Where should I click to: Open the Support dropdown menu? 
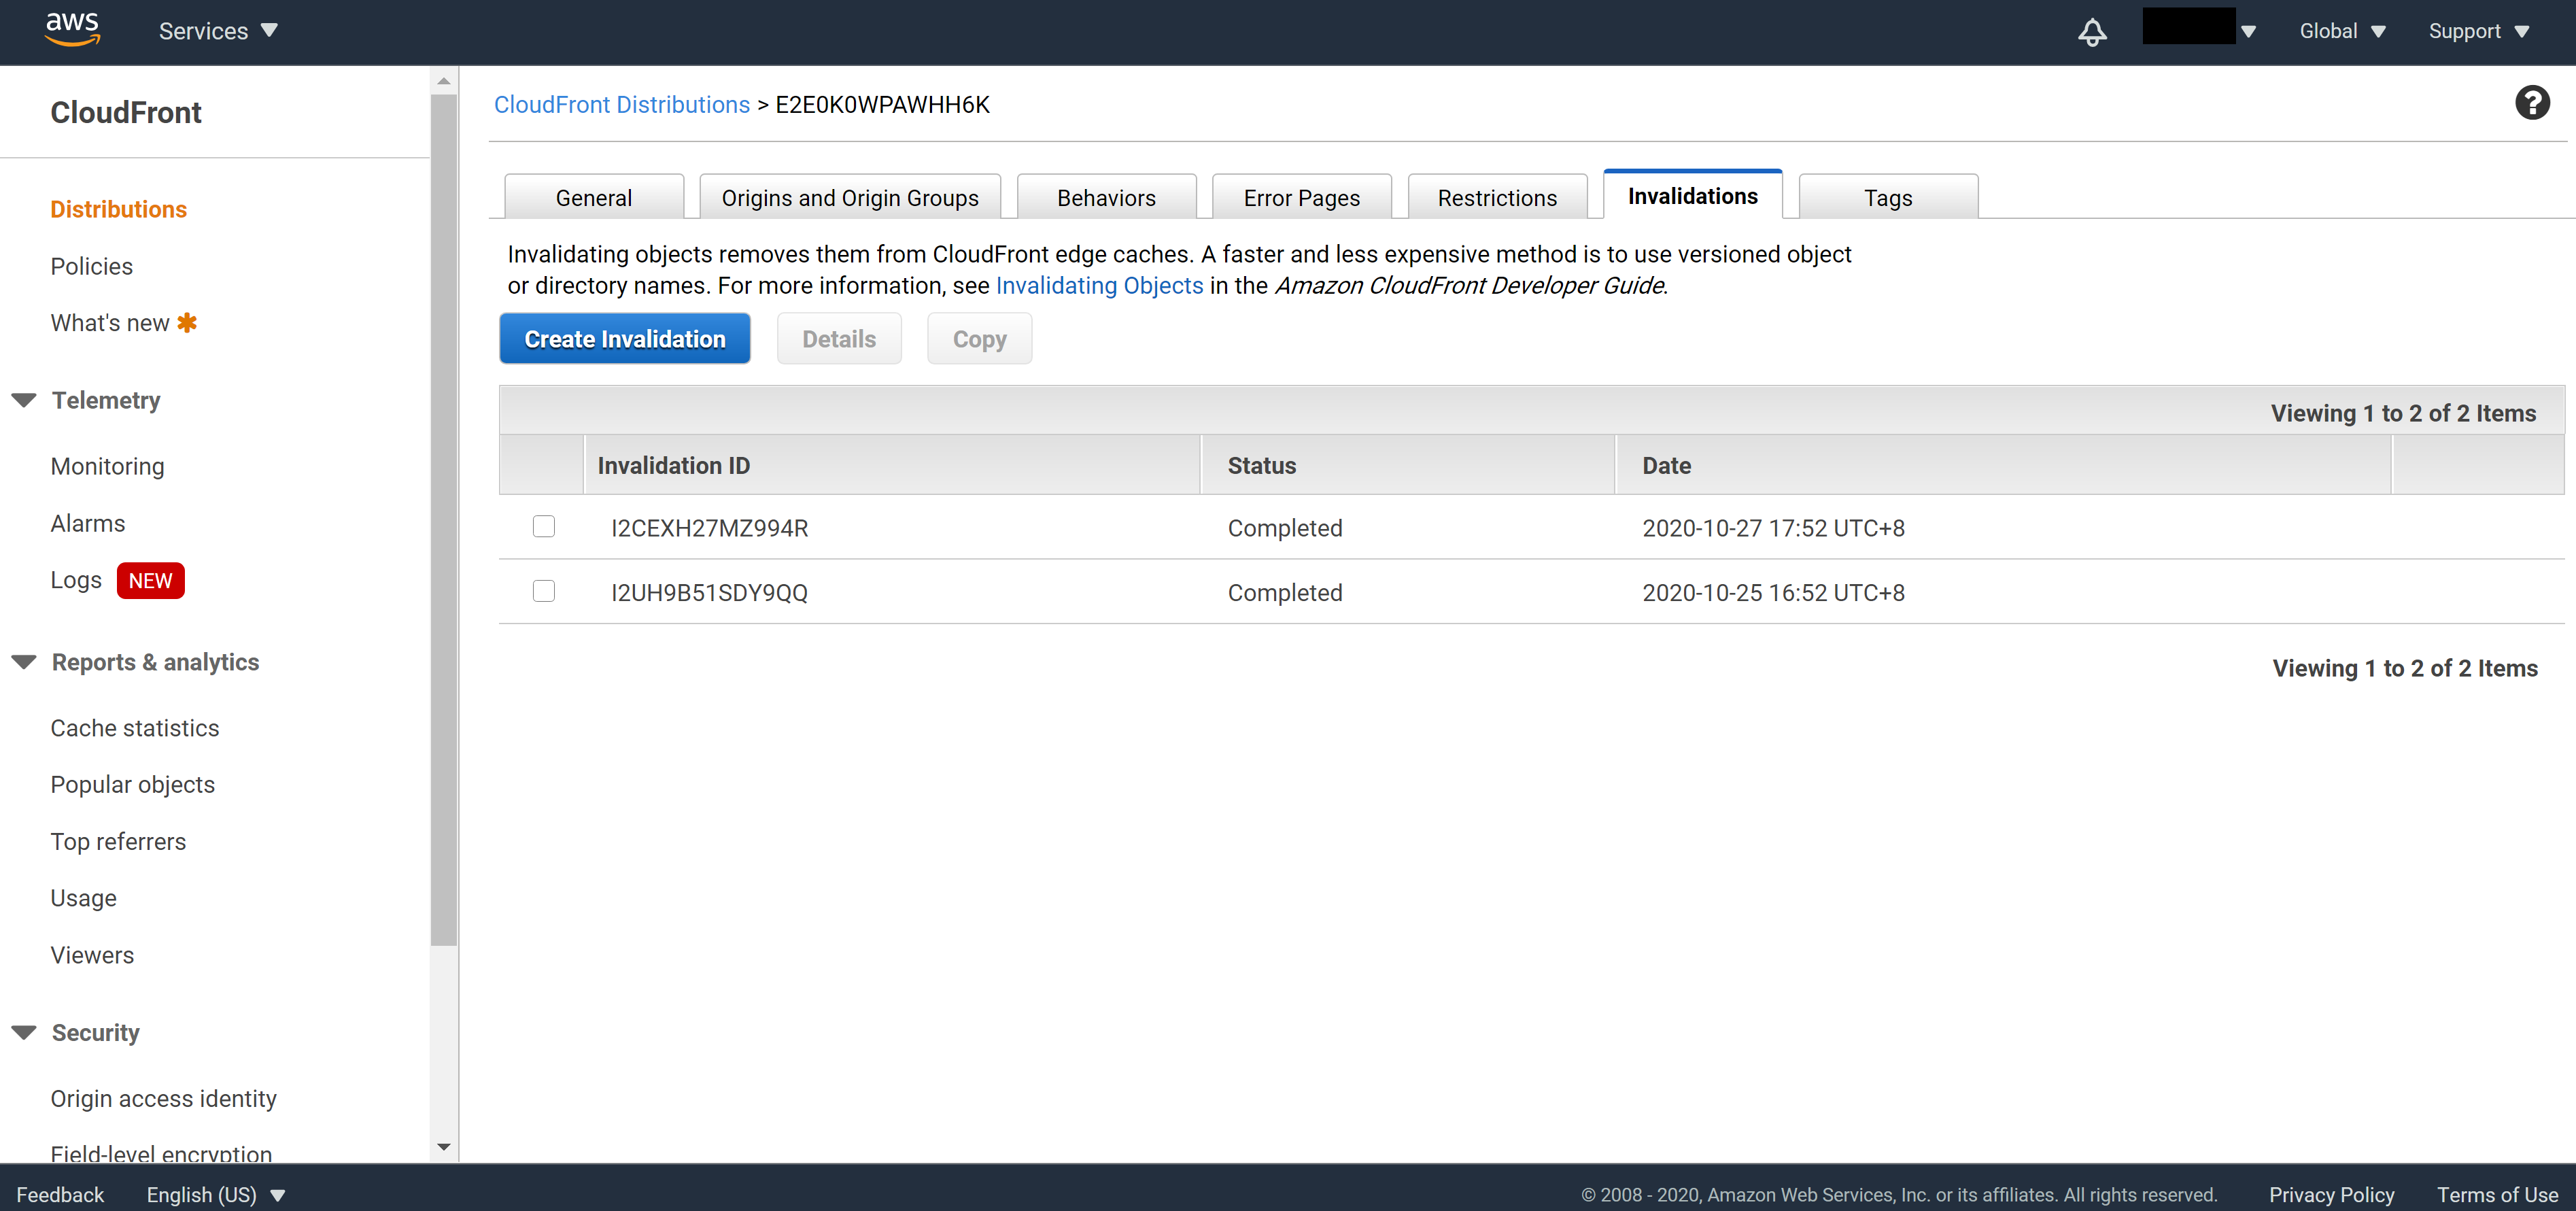(x=2478, y=31)
